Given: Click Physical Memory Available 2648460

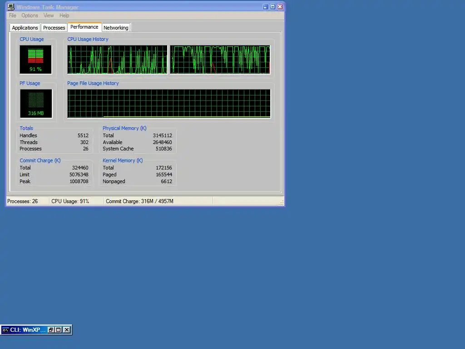Looking at the screenshot, I should [x=162, y=142].
